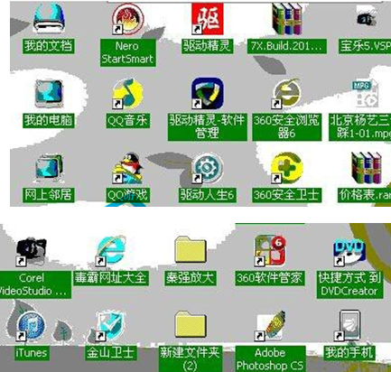
Task: Click the Adobe Photoshop CS text label
Action: pos(270,359)
